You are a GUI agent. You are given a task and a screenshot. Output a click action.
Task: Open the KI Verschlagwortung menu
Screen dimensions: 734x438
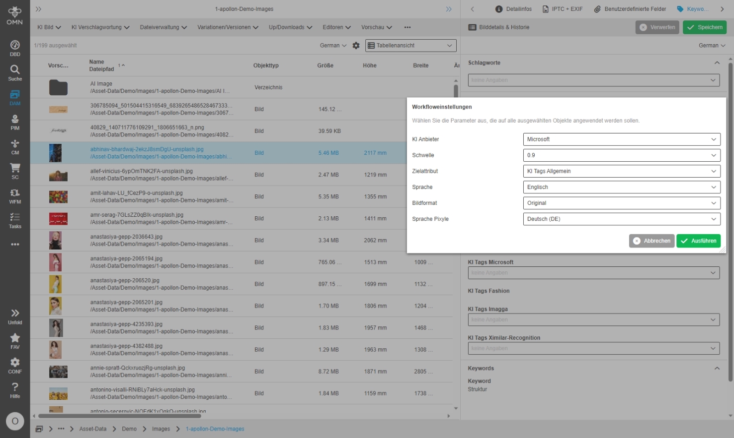pyautogui.click(x=100, y=27)
